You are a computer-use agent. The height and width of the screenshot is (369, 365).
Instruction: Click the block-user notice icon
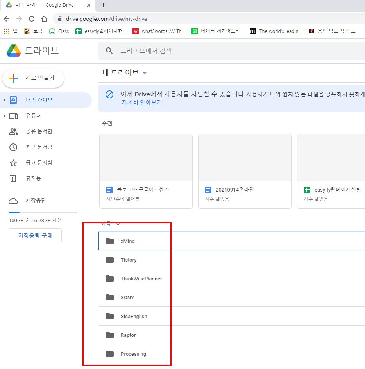(x=109, y=94)
